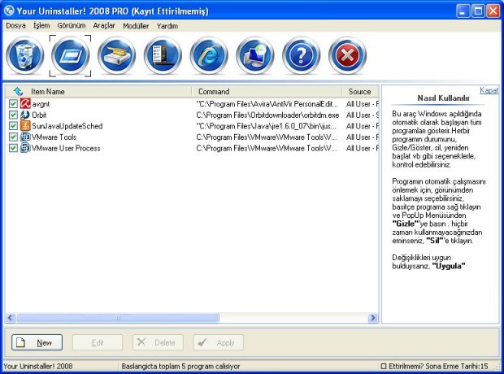The height and width of the screenshot is (374, 504).
Task: Click the horizontal scrollbar thumb
Action: 118,318
